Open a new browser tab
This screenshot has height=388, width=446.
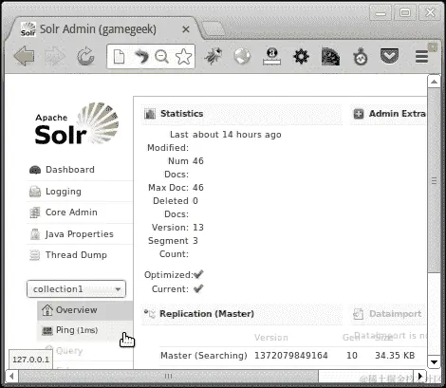tap(214, 29)
